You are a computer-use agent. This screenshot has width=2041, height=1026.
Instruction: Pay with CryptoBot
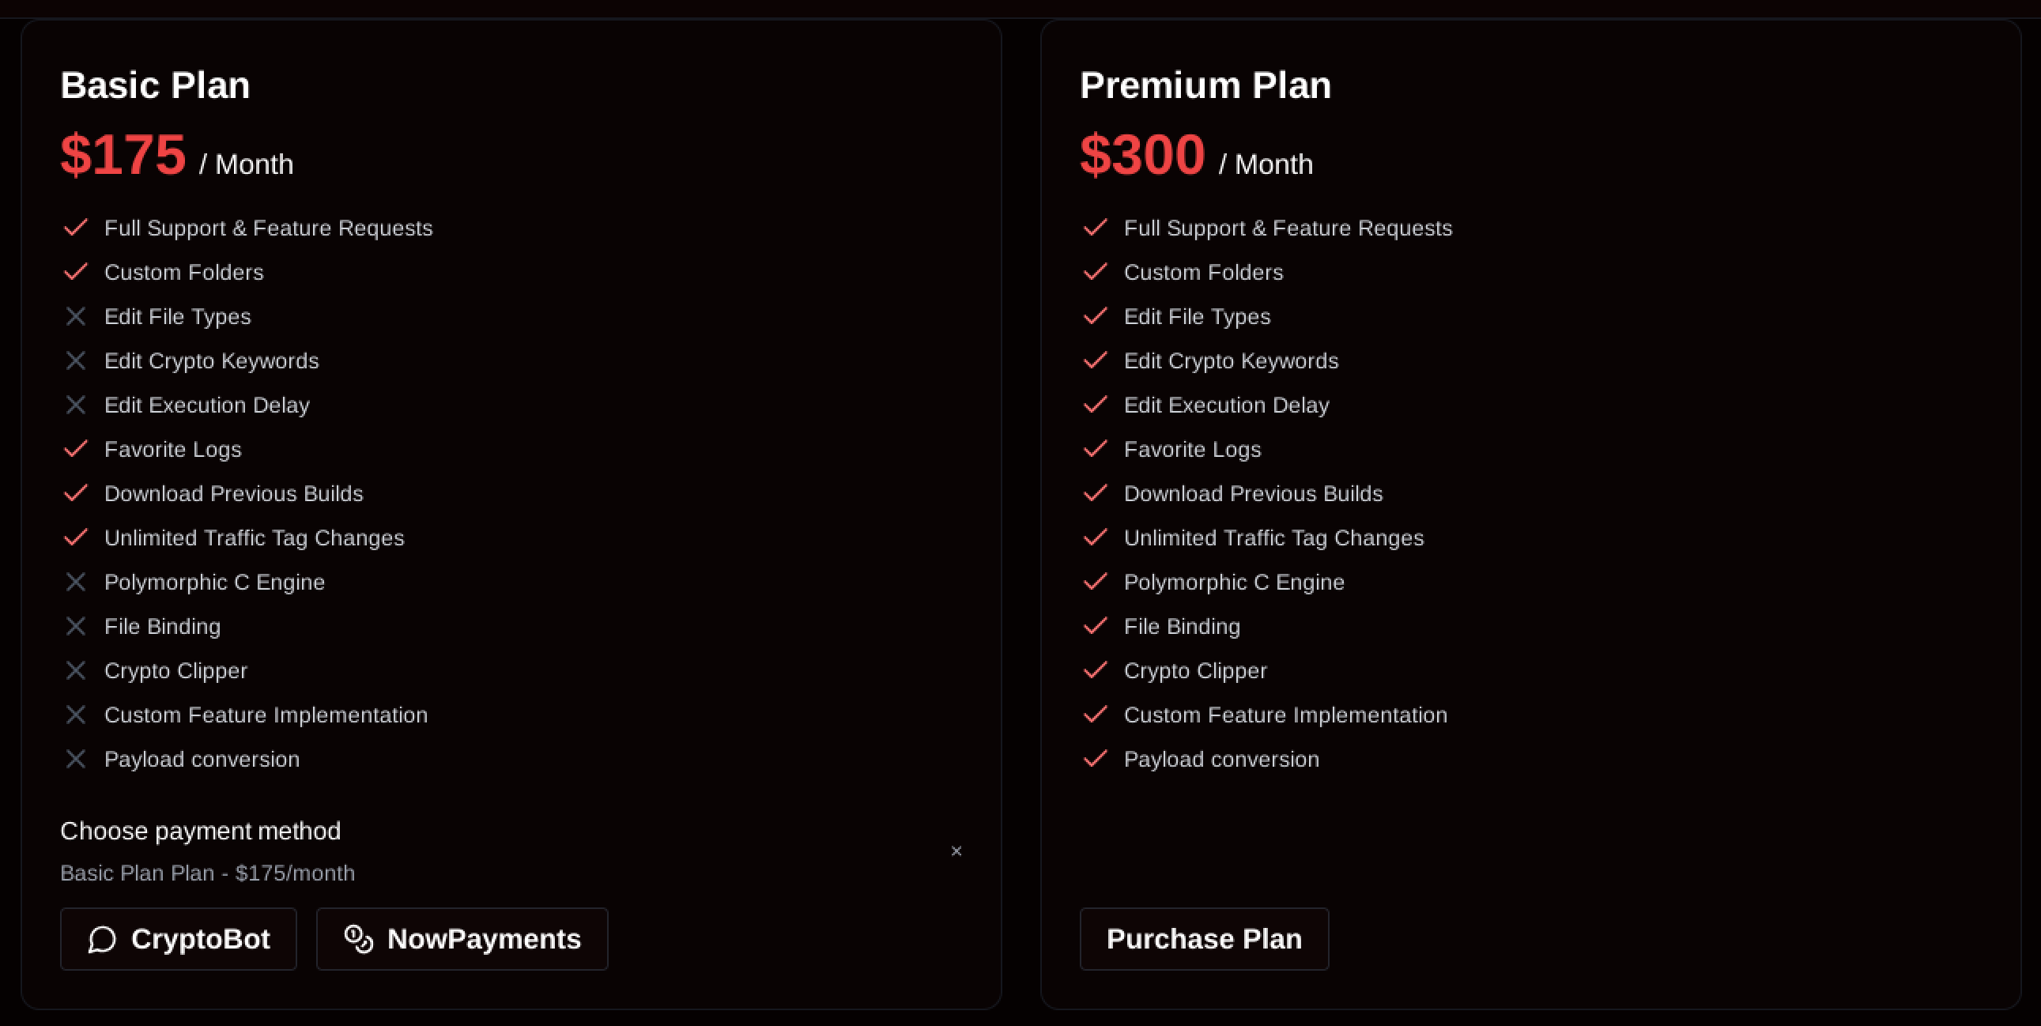pyautogui.click(x=179, y=939)
